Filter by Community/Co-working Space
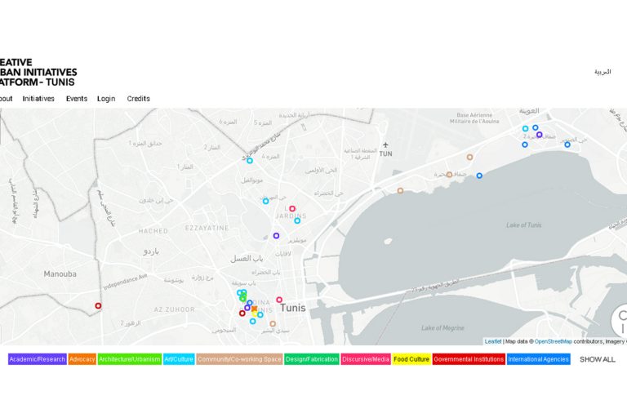 point(239,359)
